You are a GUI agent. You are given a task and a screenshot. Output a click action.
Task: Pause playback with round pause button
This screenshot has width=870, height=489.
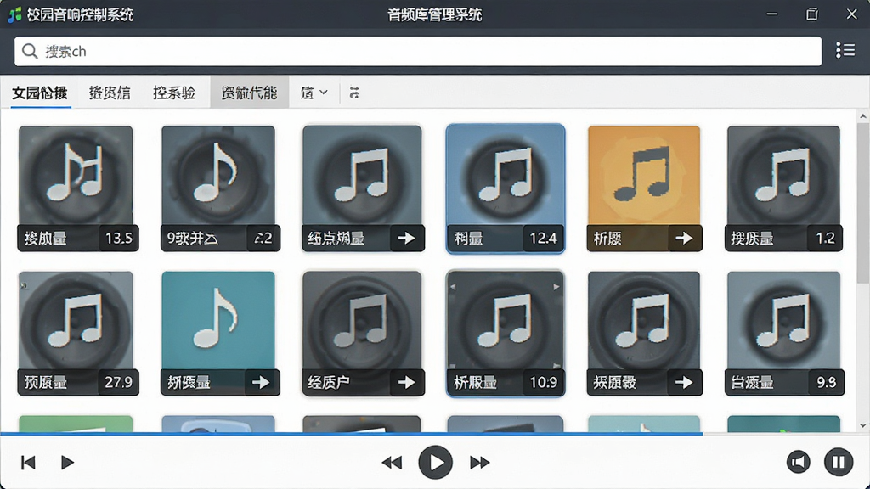click(x=839, y=462)
